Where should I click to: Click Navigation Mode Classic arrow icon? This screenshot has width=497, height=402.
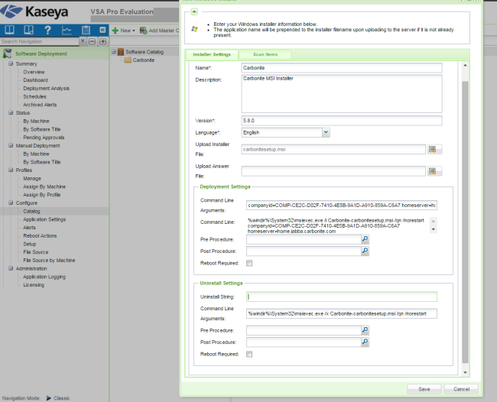48,398
